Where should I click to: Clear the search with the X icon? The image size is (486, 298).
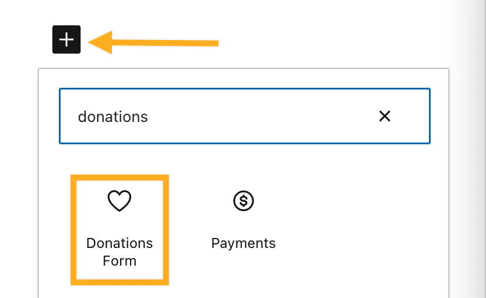tap(385, 116)
